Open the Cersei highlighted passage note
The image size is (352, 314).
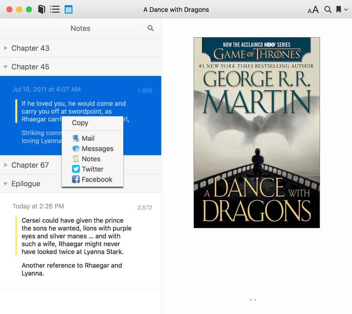click(x=76, y=236)
